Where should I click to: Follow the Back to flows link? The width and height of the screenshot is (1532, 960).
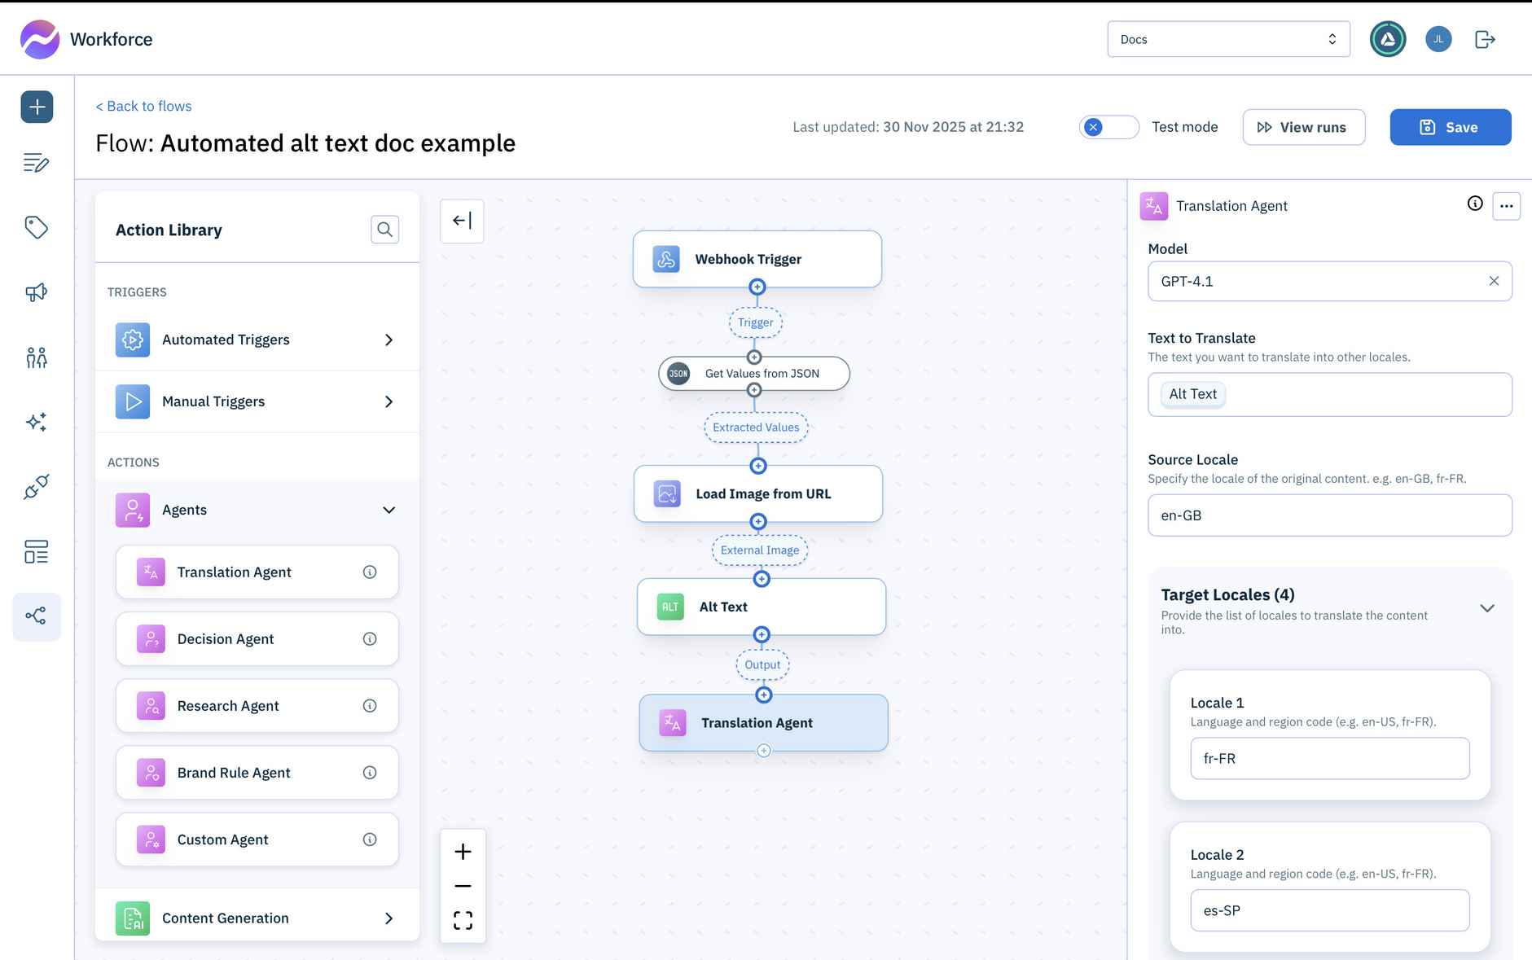[143, 106]
